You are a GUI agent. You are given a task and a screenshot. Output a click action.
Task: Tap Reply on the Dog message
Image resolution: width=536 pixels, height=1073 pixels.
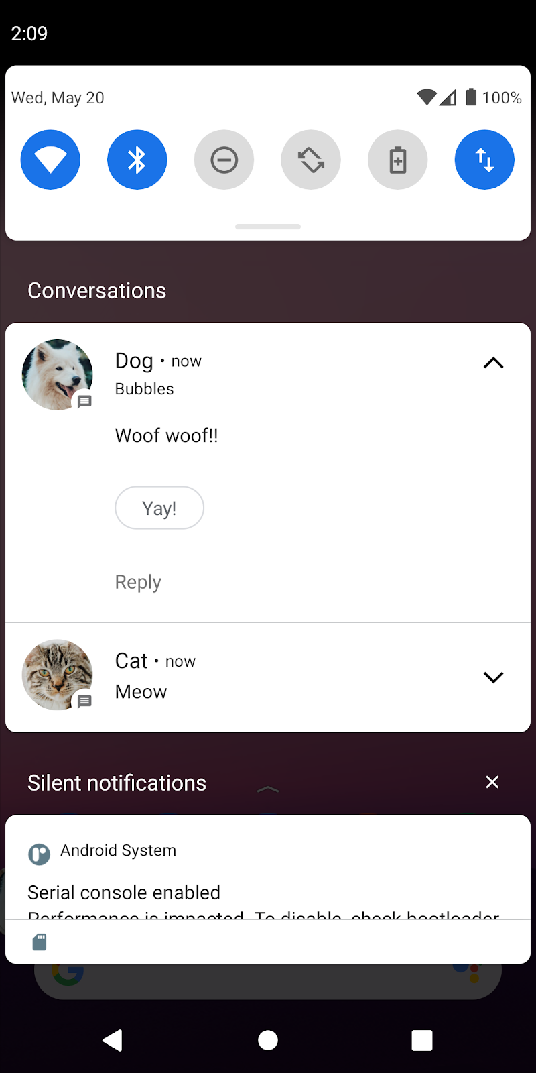click(138, 582)
